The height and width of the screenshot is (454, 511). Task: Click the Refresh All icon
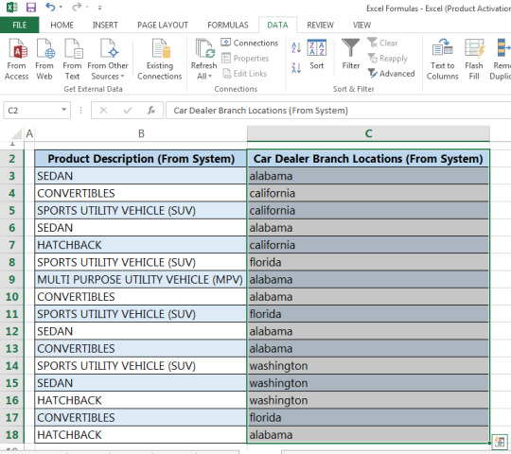click(204, 48)
